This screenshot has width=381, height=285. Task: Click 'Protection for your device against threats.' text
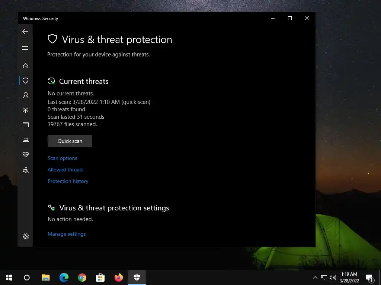tap(98, 55)
